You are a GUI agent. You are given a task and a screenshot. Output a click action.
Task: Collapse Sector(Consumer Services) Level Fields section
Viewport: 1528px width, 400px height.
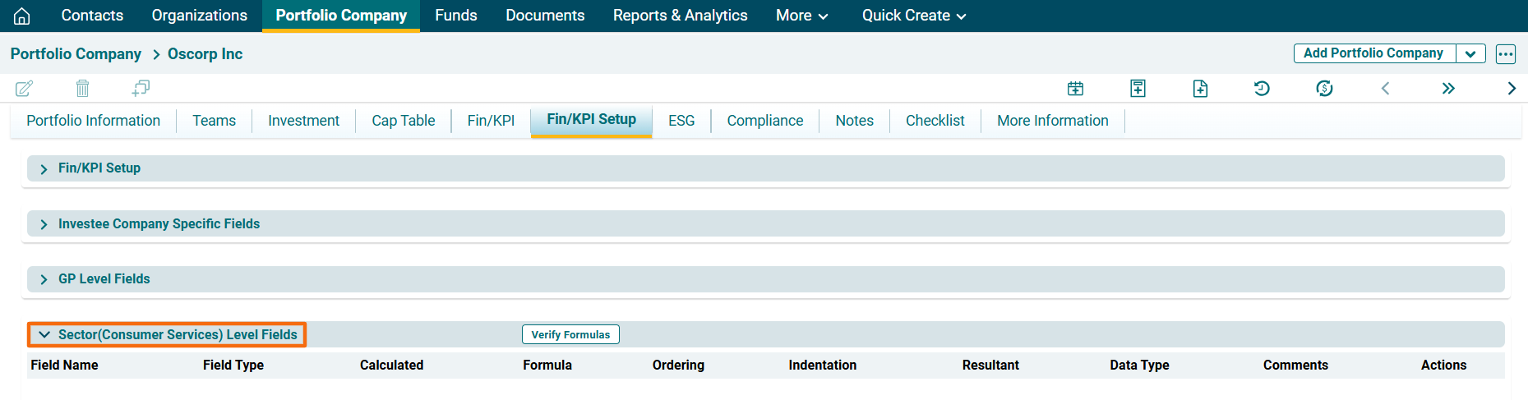click(44, 335)
